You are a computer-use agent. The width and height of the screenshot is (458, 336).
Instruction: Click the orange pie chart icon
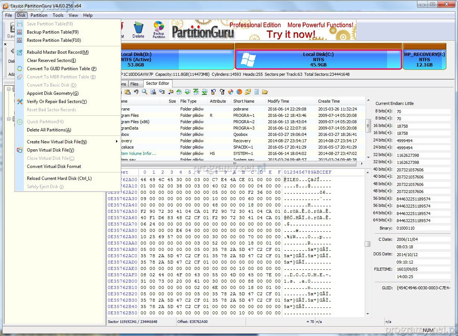[x=239, y=92]
